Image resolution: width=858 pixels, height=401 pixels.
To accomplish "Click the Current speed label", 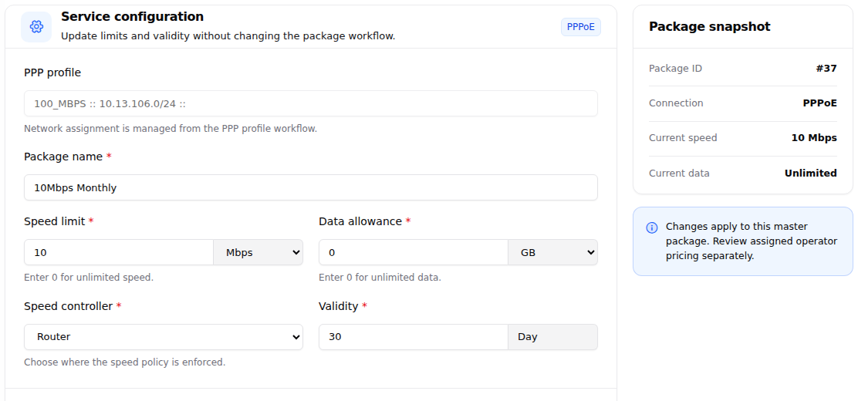I will pos(683,138).
